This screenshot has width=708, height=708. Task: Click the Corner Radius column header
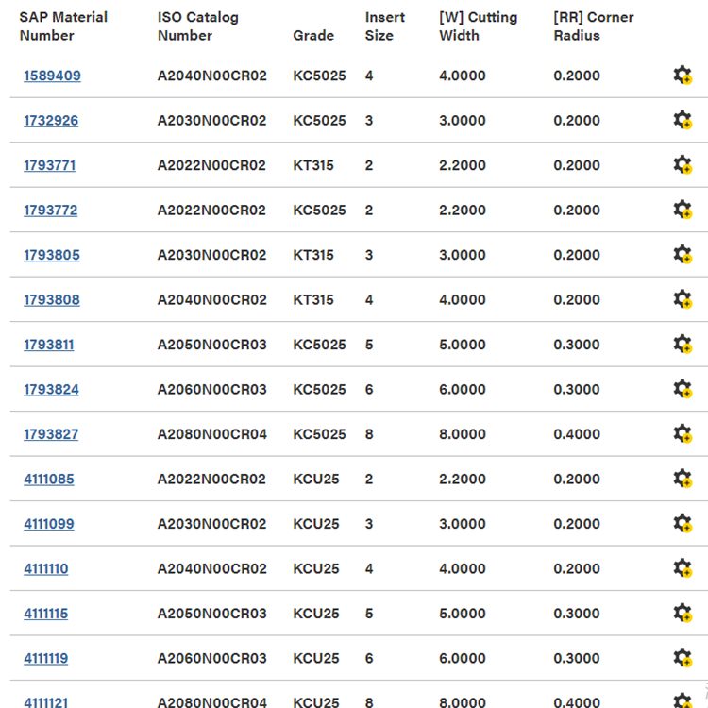594,26
